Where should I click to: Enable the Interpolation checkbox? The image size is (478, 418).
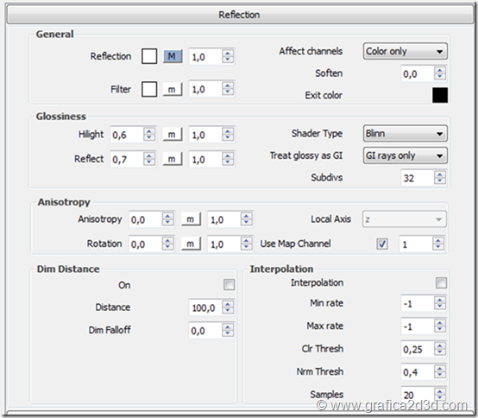click(441, 282)
